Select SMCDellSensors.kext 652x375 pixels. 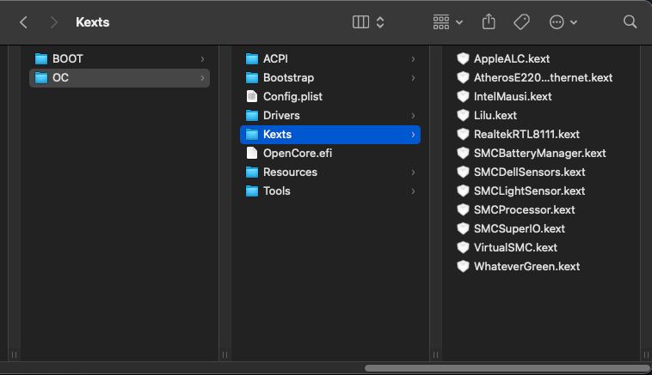[x=529, y=172]
